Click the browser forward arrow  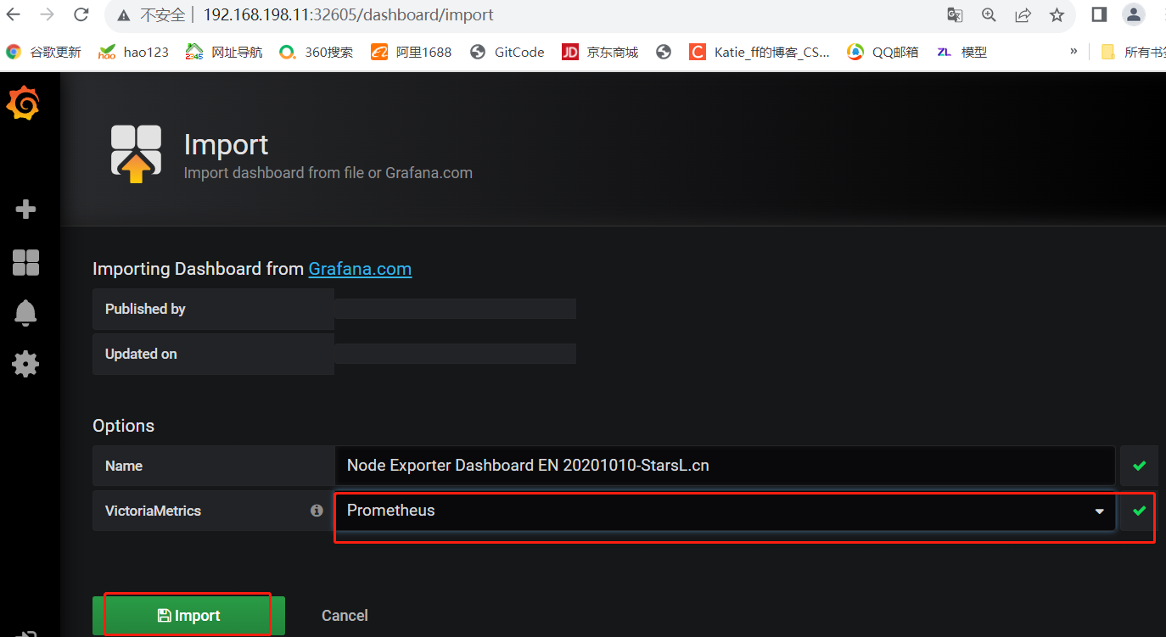[48, 14]
